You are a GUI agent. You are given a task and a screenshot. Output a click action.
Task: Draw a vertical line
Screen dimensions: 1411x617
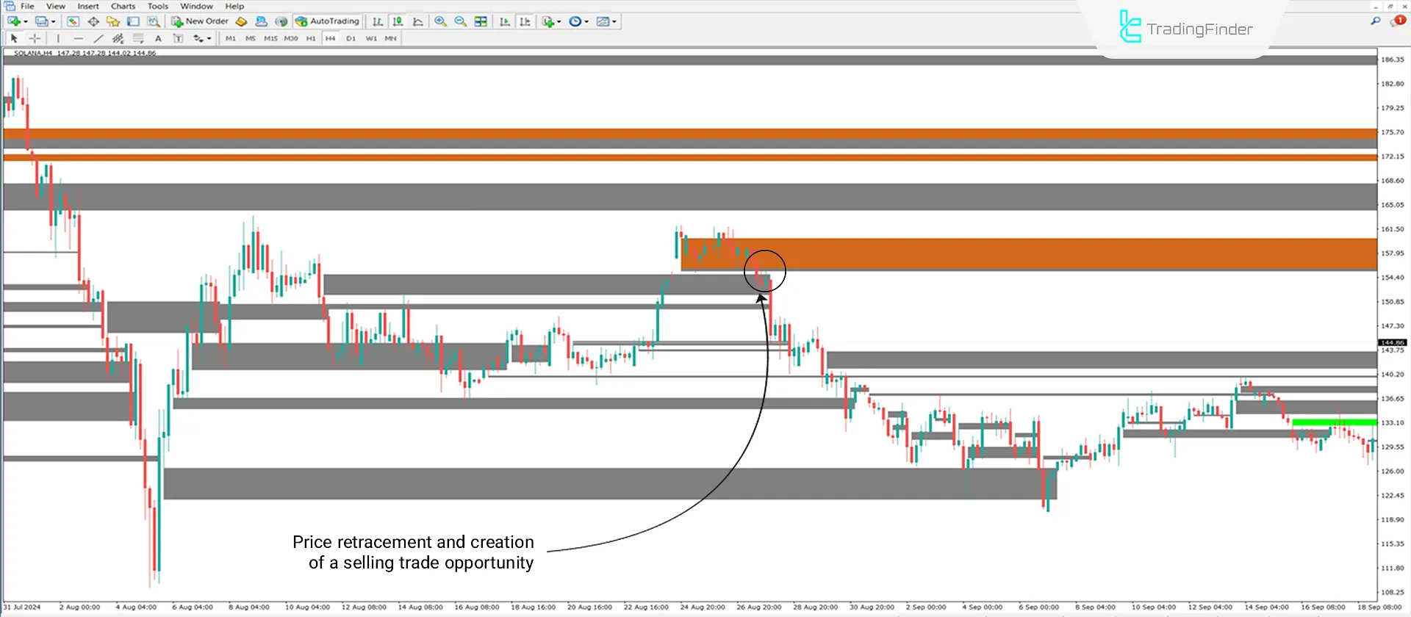click(x=58, y=38)
